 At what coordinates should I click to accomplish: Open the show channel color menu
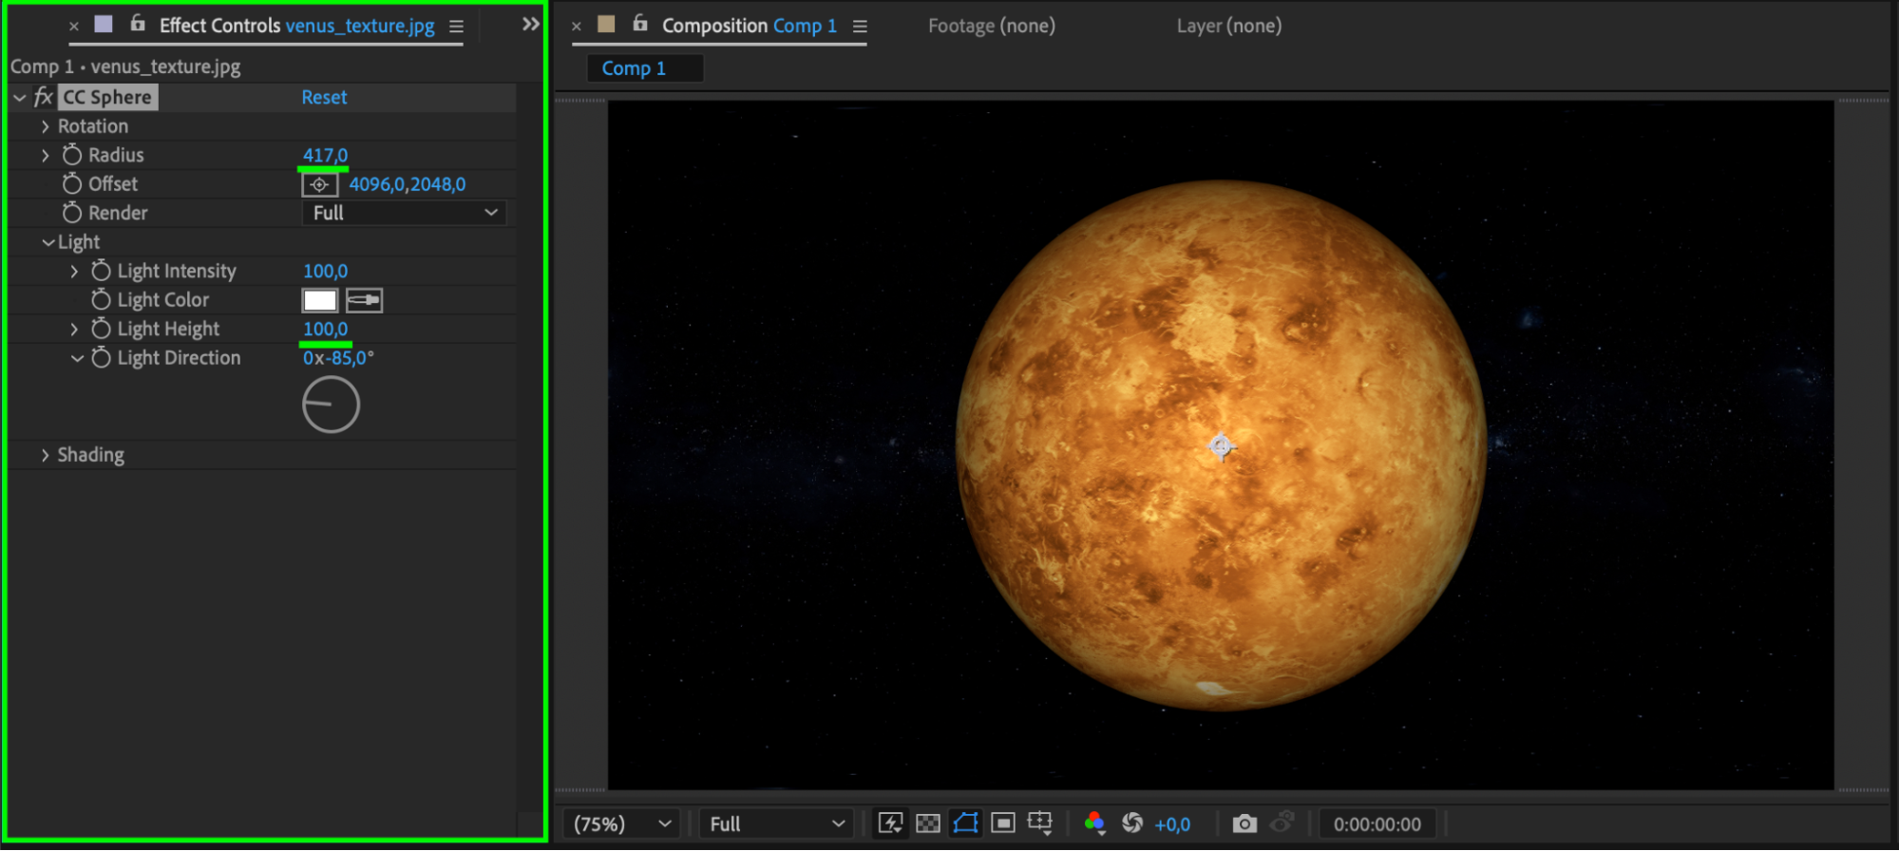(x=1094, y=823)
